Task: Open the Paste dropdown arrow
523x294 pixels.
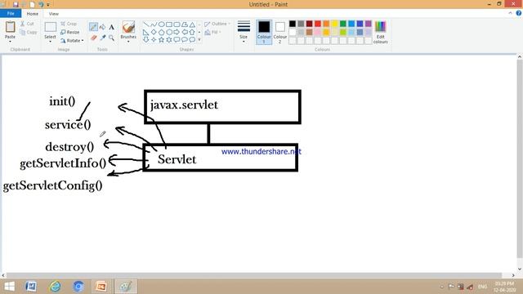Action: pos(10,42)
